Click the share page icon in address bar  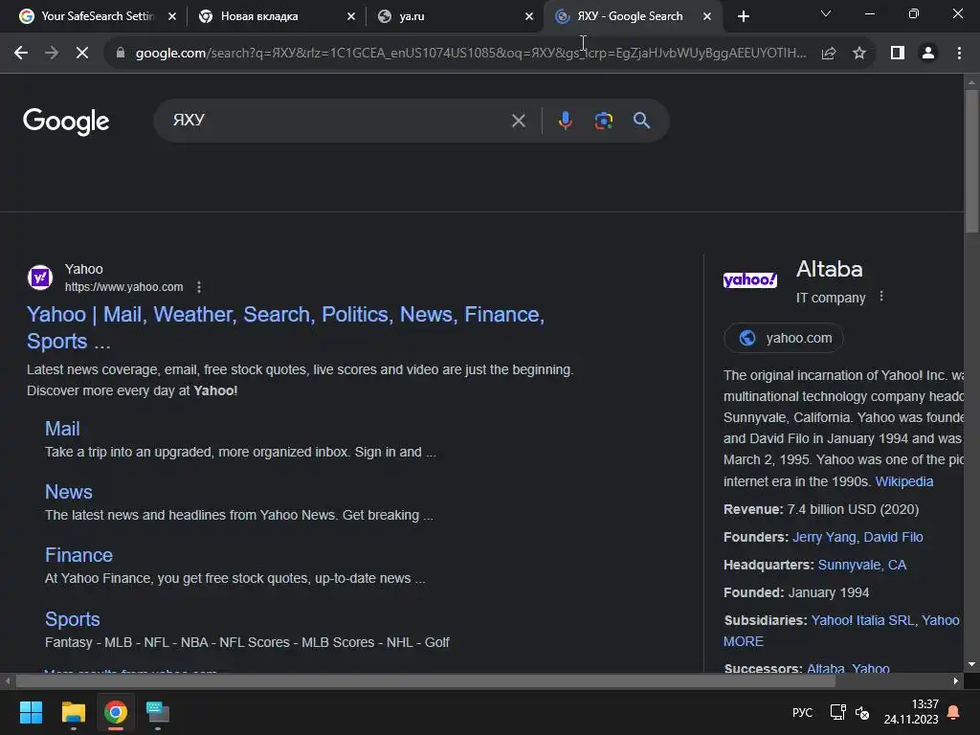pos(829,54)
